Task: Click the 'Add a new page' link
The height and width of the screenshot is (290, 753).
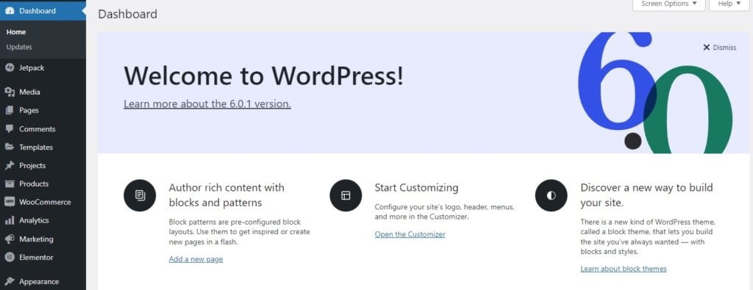Action: [x=196, y=259]
